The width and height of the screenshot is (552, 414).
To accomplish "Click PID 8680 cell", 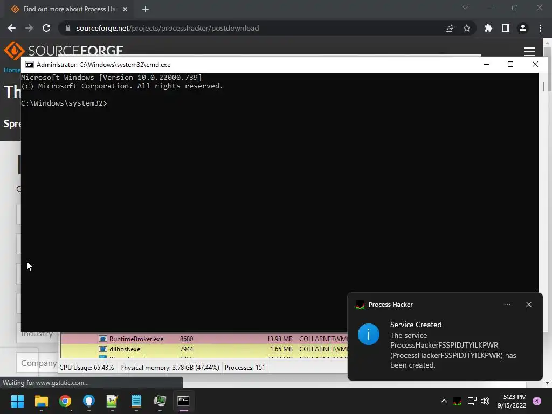I will pos(186,339).
